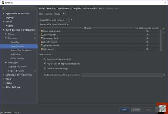Click the gateway-client module folder icon

[42, 38]
